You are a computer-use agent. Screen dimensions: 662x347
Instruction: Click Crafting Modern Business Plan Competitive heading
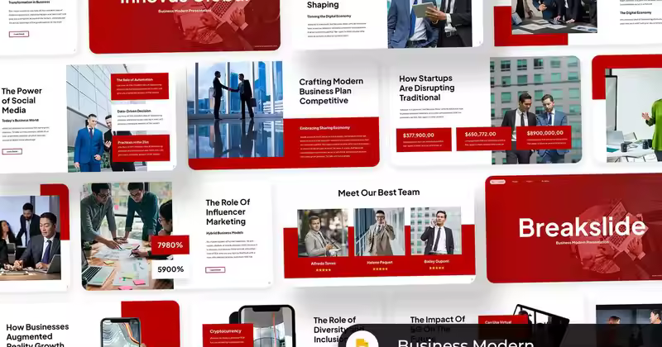(331, 91)
